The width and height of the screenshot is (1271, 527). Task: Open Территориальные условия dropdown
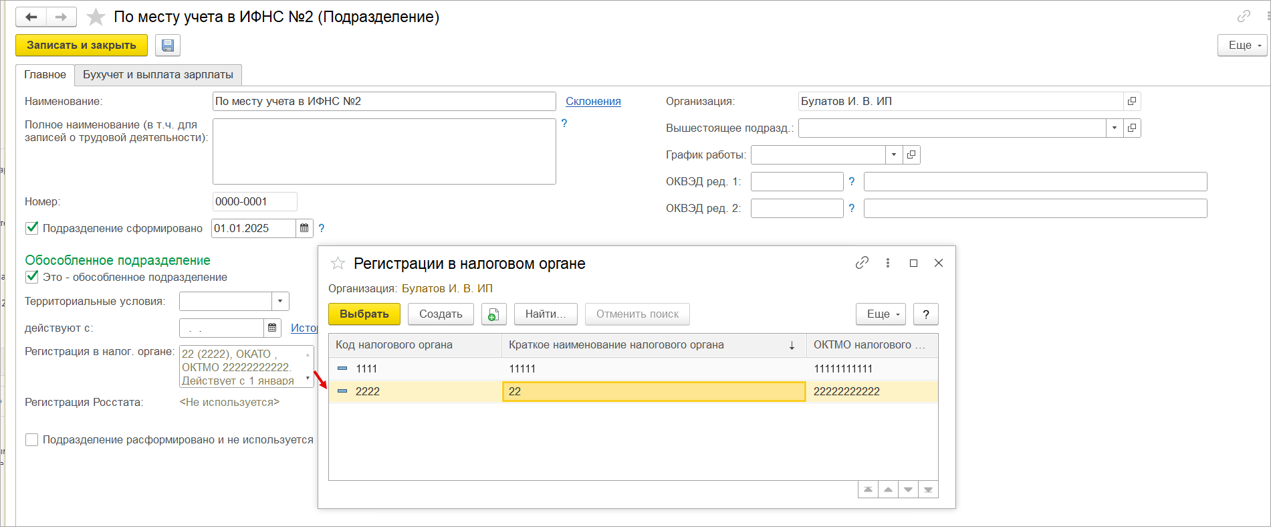tap(280, 301)
